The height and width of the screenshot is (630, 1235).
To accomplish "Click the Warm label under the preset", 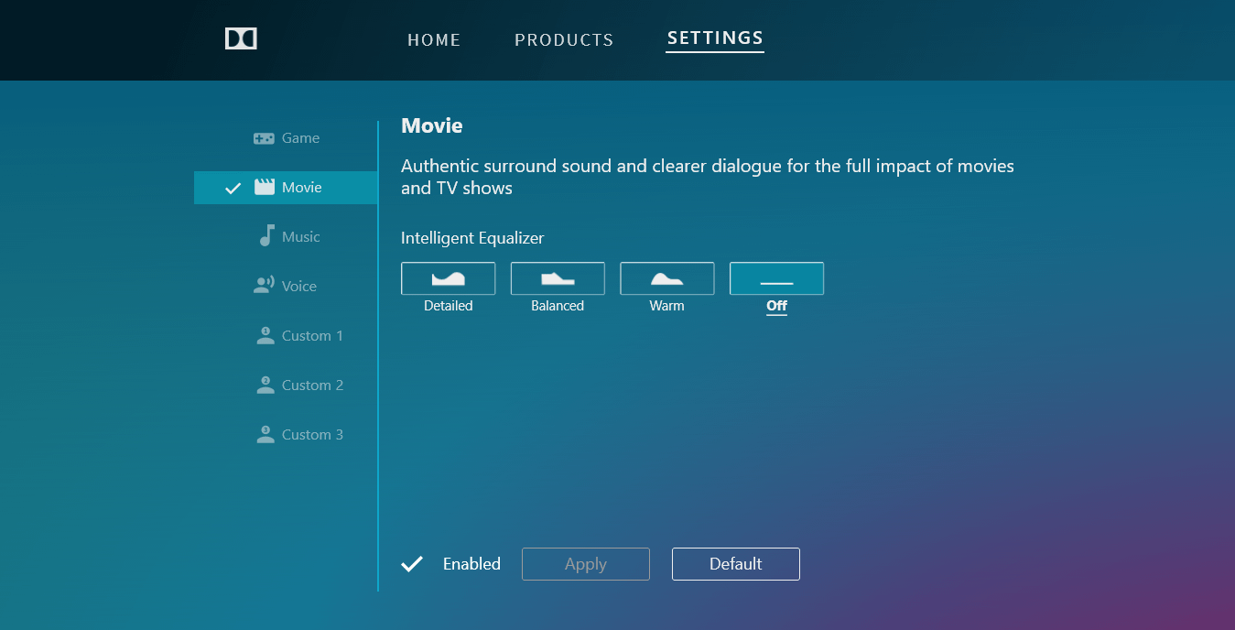I will click(x=667, y=306).
